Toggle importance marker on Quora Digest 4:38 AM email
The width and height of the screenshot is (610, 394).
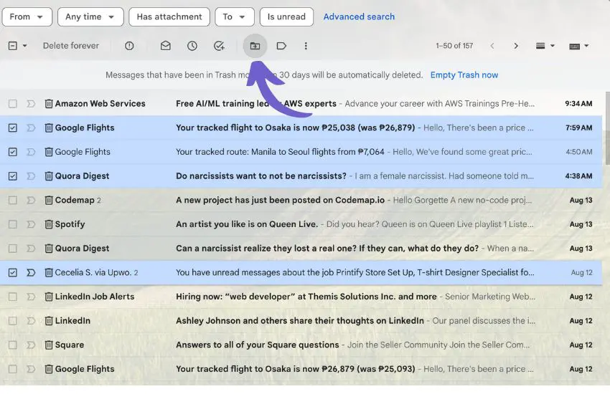coord(31,176)
